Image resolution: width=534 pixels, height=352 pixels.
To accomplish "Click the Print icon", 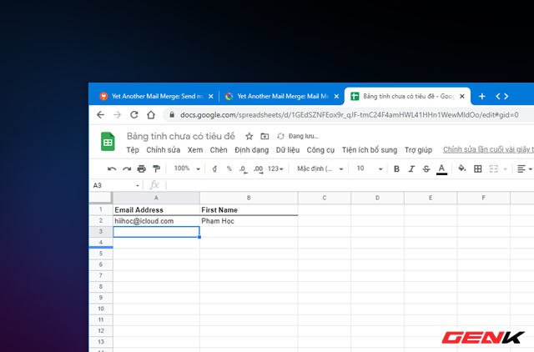I will pos(141,168).
